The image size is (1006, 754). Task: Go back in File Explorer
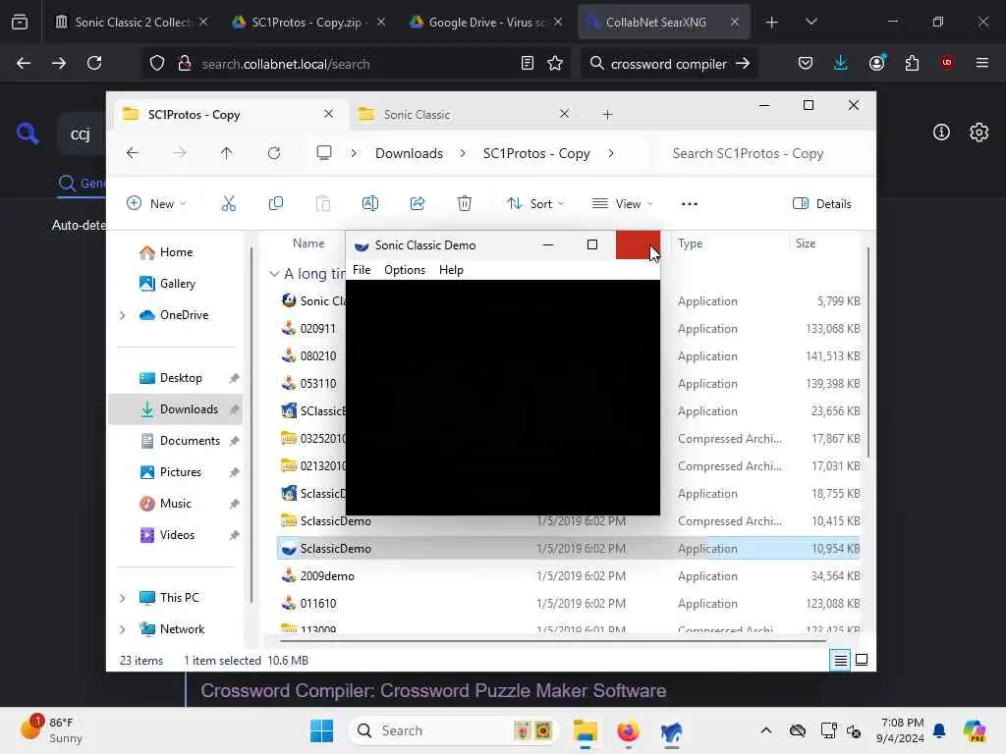click(133, 153)
